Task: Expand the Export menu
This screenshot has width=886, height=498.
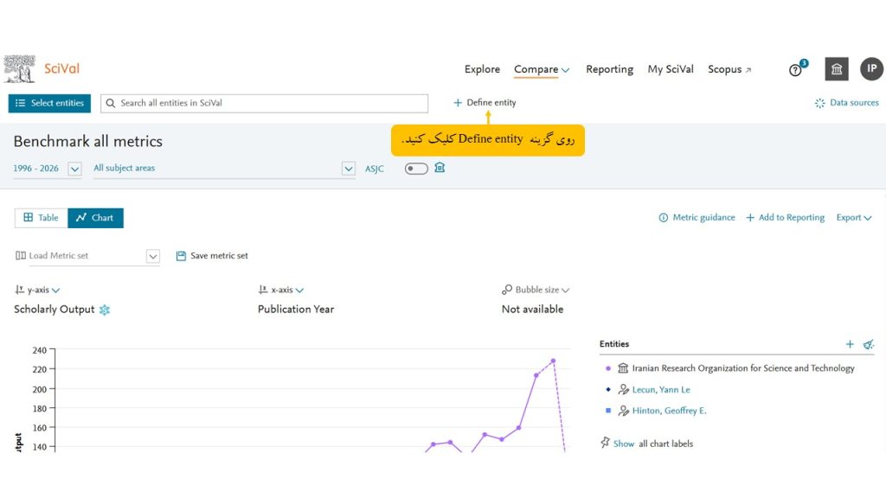Action: point(854,217)
